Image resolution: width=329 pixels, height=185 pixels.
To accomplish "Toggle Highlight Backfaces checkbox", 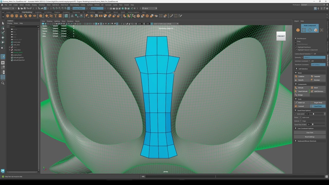I will 296,47.
